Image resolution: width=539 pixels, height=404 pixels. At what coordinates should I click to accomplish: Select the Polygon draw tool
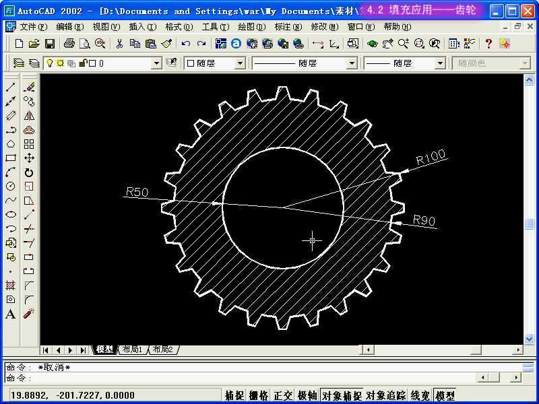[11, 144]
